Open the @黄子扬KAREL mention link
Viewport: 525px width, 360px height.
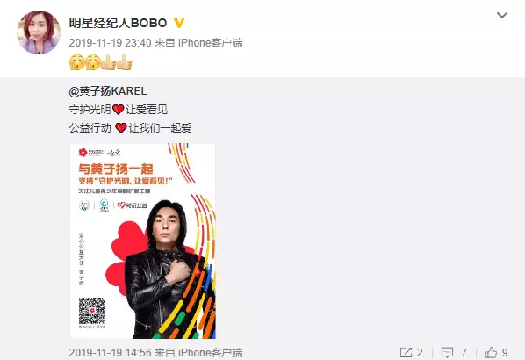pyautogui.click(x=108, y=91)
